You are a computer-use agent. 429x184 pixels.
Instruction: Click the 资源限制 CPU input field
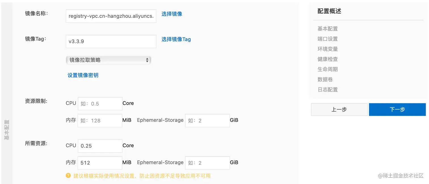100,104
